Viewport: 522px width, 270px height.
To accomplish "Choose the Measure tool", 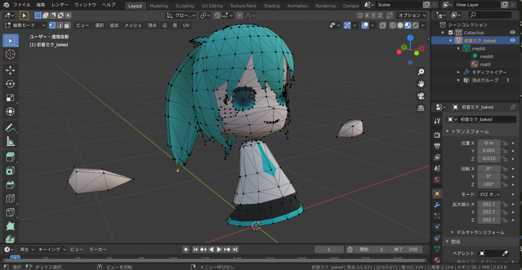I will pos(10,142).
